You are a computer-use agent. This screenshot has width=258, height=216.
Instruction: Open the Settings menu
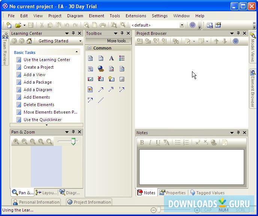(x=160, y=16)
